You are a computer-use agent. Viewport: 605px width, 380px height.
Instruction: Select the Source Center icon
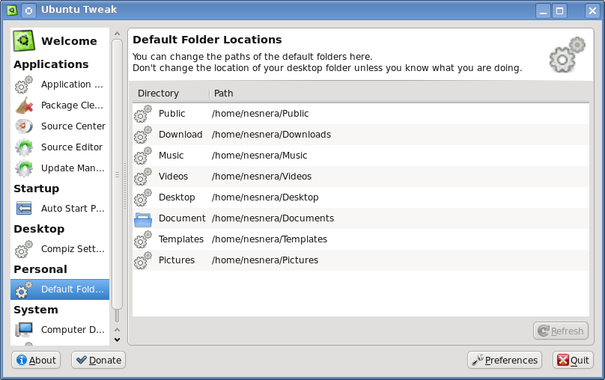[24, 126]
